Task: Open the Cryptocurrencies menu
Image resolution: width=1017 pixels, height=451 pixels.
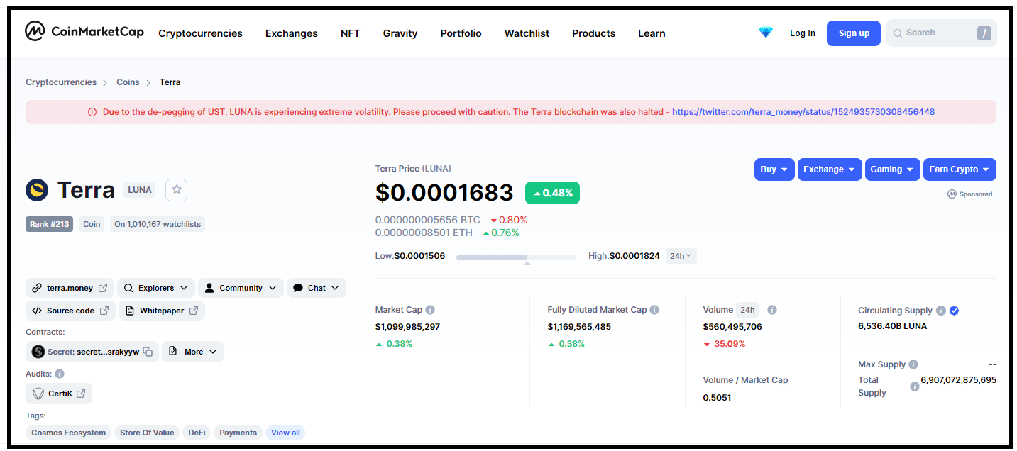Action: coord(200,33)
